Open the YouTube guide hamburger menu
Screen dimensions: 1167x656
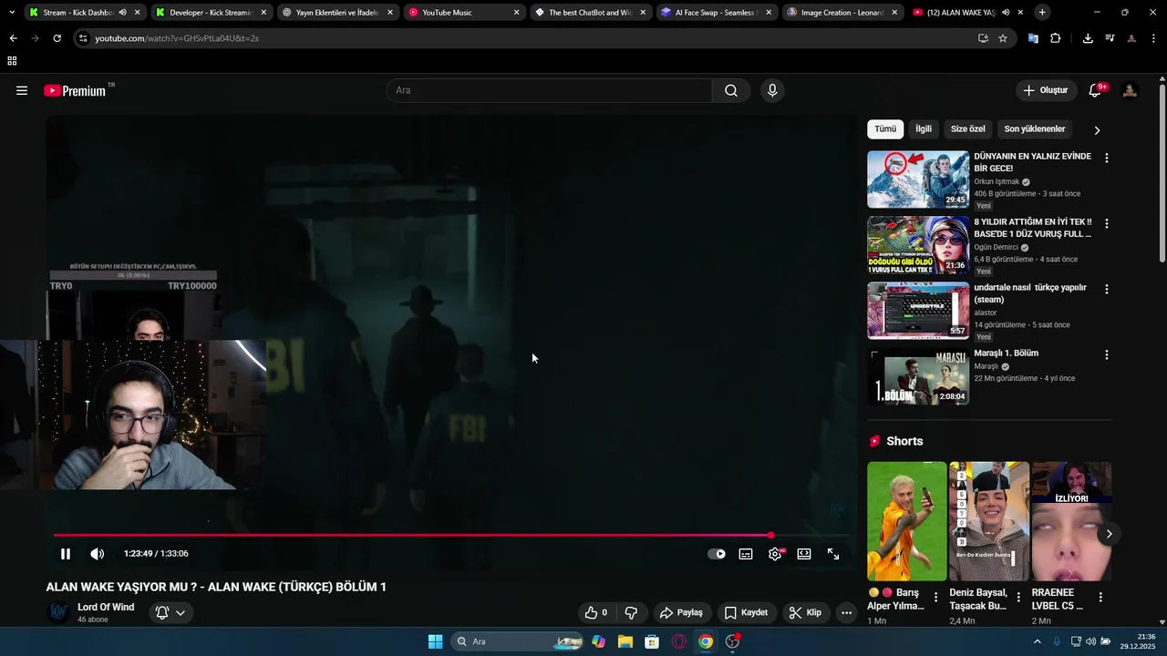tap(22, 90)
